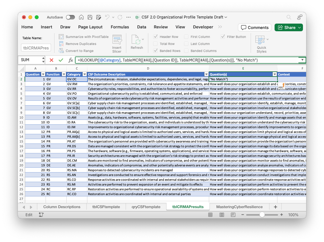Zoom out with the minus button
The image size is (324, 242).
[x=243, y=215]
